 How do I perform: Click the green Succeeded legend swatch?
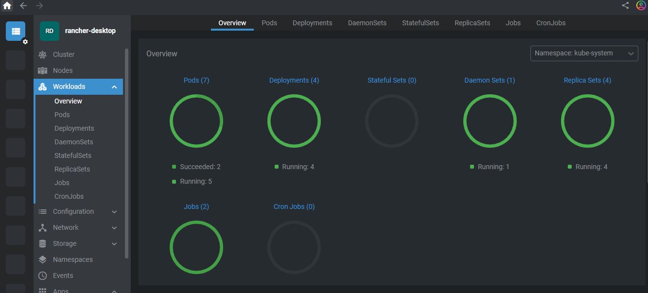coord(174,166)
